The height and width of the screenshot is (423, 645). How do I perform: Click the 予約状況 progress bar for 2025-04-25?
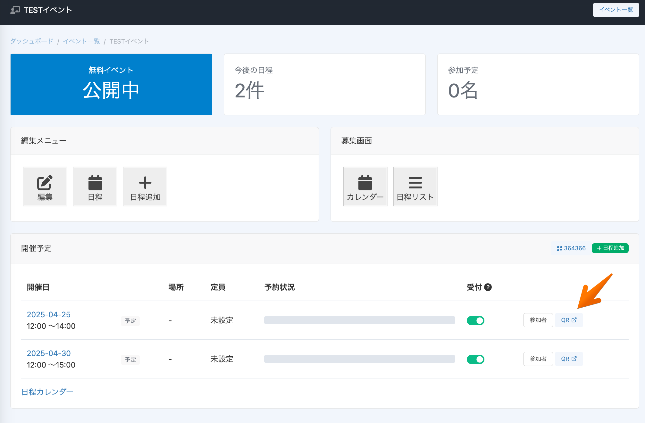coord(359,320)
